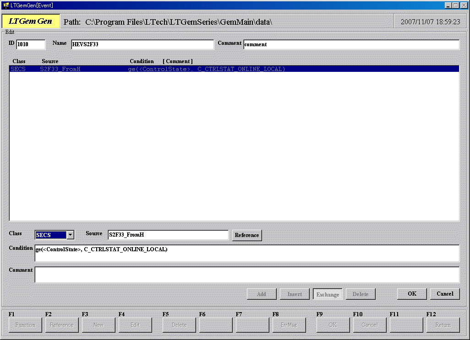Click the ID input field
470x340 pixels.
pos(31,44)
